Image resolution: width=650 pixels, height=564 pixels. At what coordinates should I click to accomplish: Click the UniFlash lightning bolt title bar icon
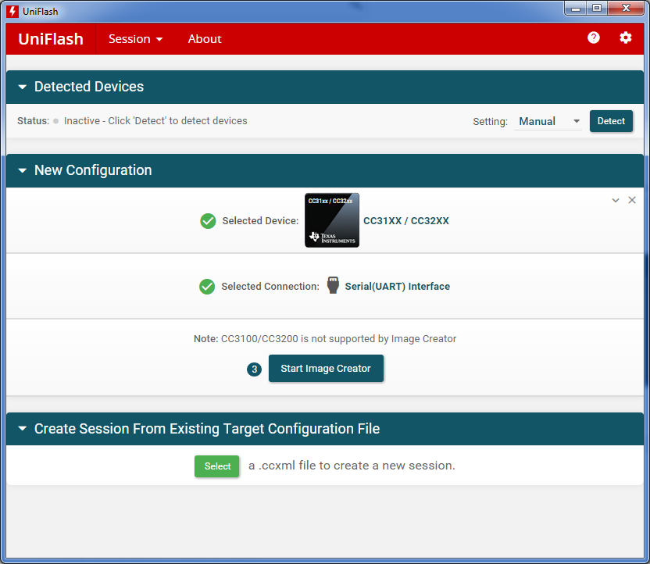pyautogui.click(x=12, y=11)
